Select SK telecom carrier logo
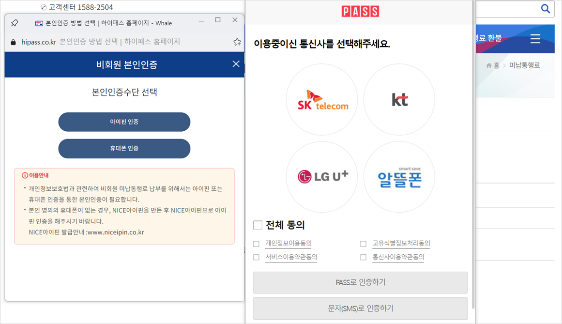562x324 pixels. (322, 100)
